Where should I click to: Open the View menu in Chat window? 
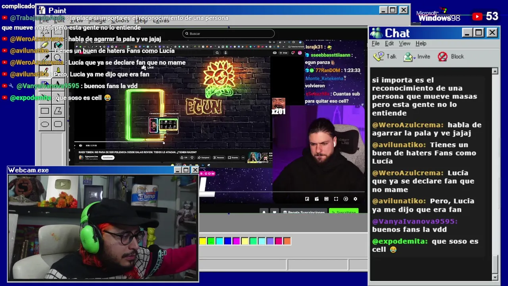click(404, 43)
